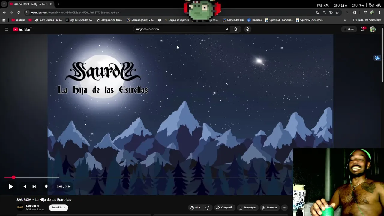Viewport: 384px width, 216px height.
Task: Open Saurom channel name link
Action: tap(31, 206)
